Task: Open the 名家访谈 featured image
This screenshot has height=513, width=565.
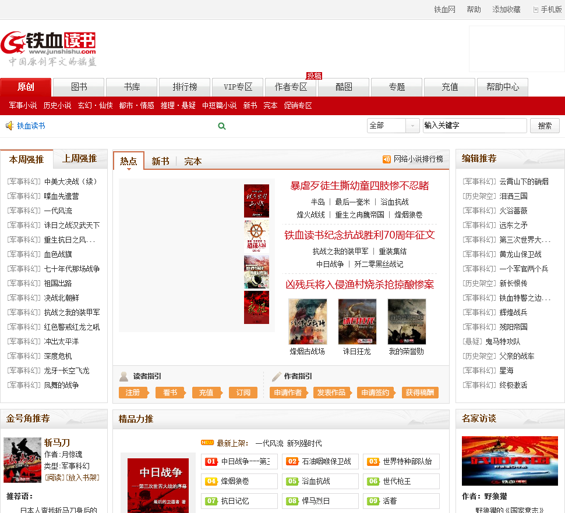Action: (510, 461)
